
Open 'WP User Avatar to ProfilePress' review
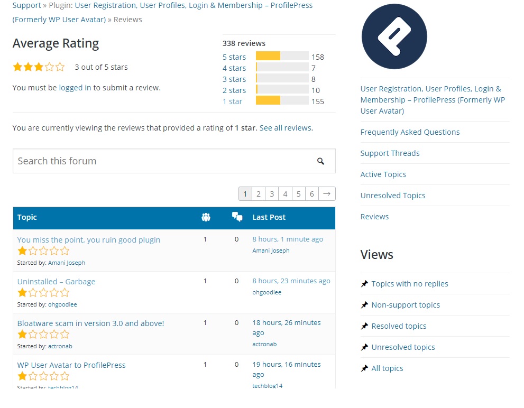[x=71, y=365]
